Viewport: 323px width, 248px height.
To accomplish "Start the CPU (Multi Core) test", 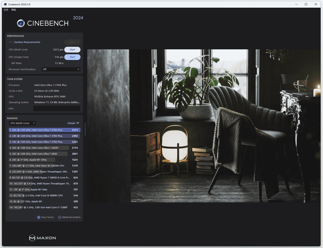I will [x=72, y=49].
